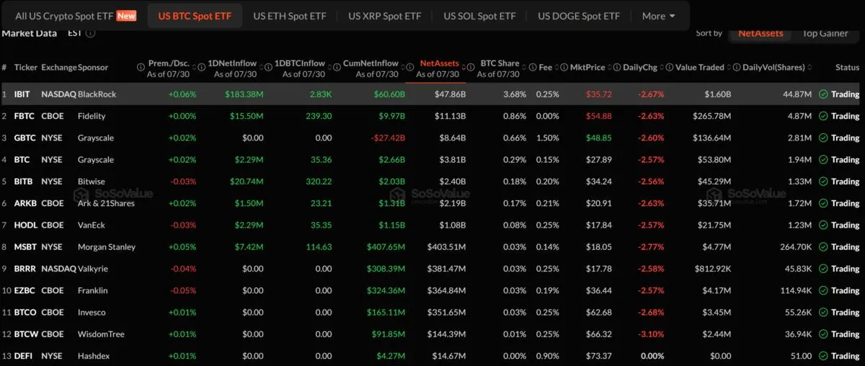Viewport: 865px width, 366px height.
Task: Show DailyChg column info icon
Action: pos(616,67)
